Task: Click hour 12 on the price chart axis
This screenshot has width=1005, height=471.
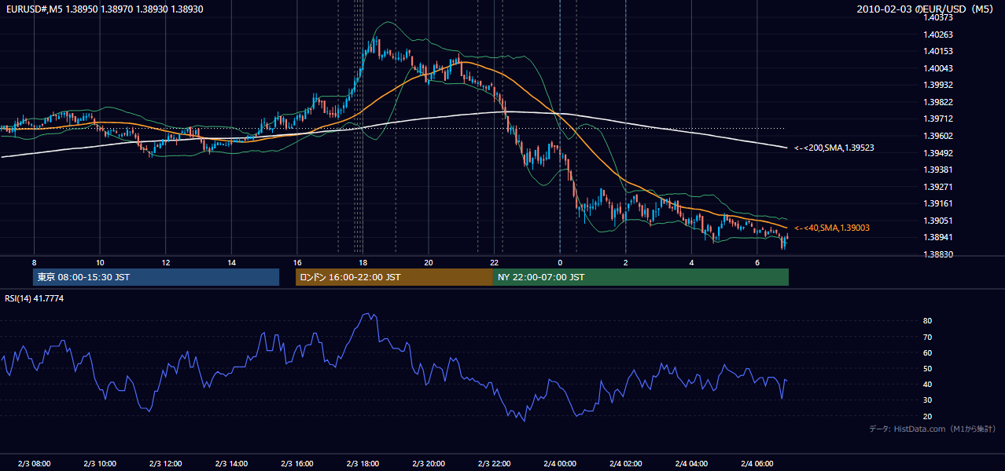Action: [x=166, y=262]
